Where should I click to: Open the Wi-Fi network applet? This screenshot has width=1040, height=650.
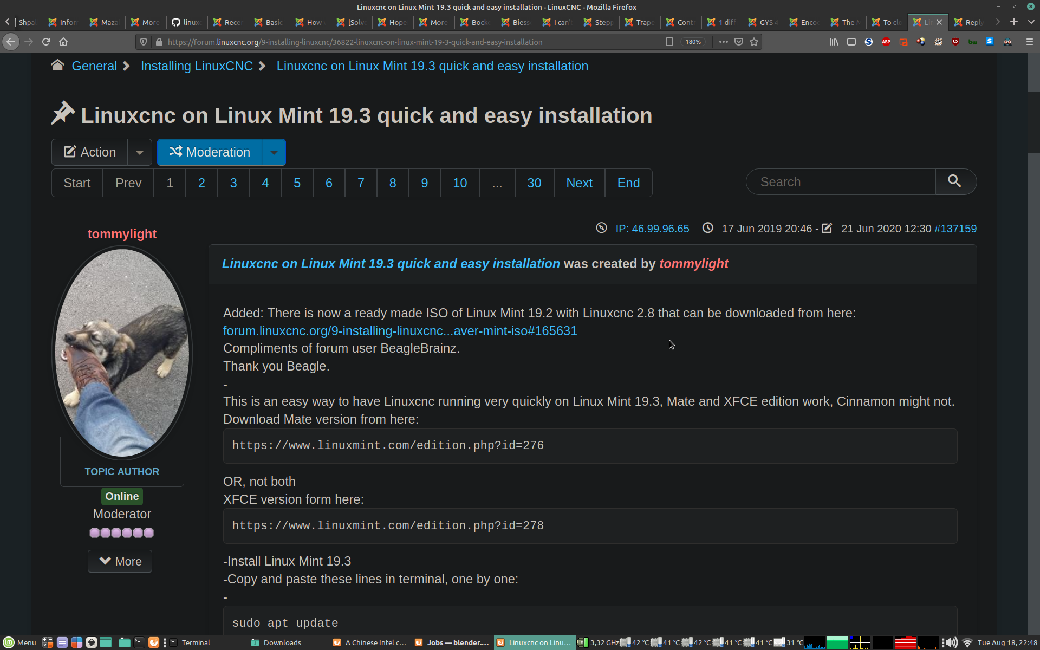(967, 642)
